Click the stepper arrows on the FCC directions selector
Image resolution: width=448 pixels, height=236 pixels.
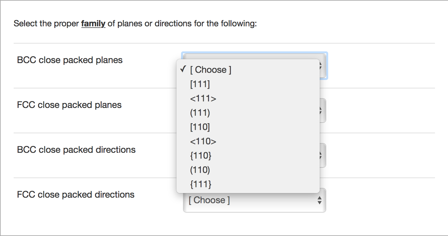(x=320, y=200)
